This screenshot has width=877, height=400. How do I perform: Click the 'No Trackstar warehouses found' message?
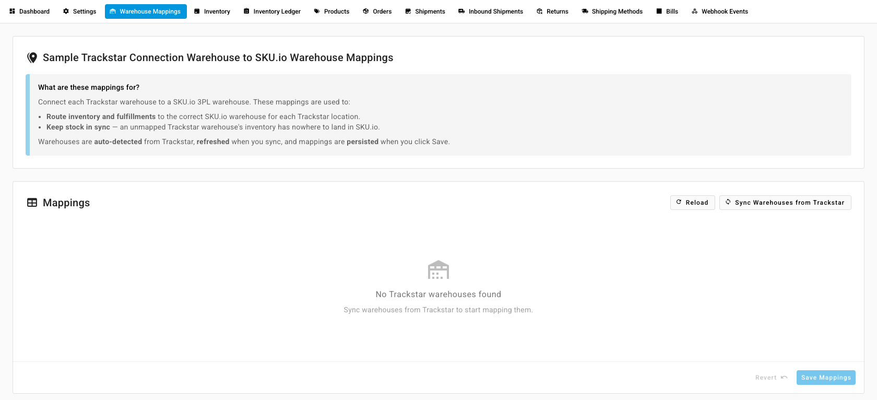tap(438, 295)
